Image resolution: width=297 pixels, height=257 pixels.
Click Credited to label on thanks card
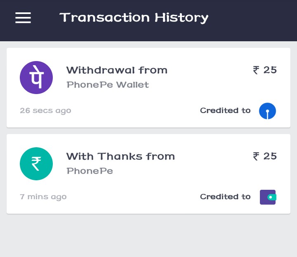pyautogui.click(x=225, y=197)
